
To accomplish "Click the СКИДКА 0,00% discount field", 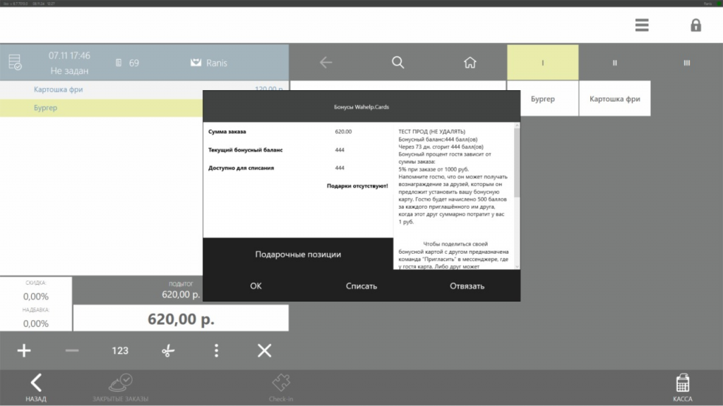I will coord(36,291).
